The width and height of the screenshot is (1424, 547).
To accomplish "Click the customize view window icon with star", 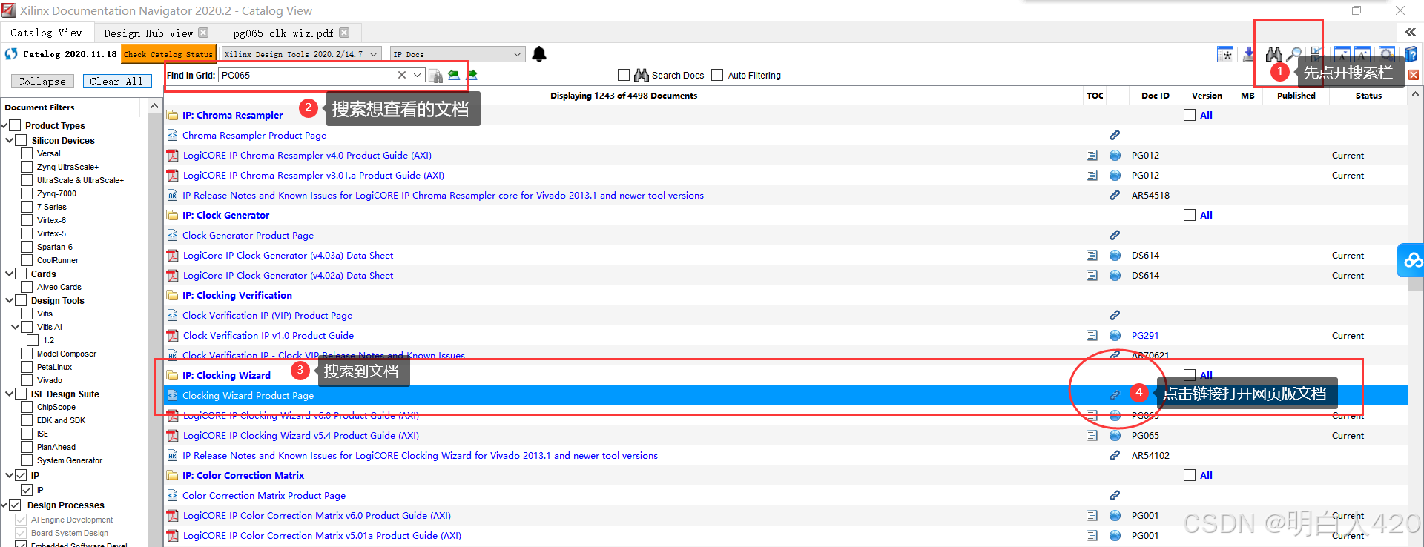I will point(1225,54).
